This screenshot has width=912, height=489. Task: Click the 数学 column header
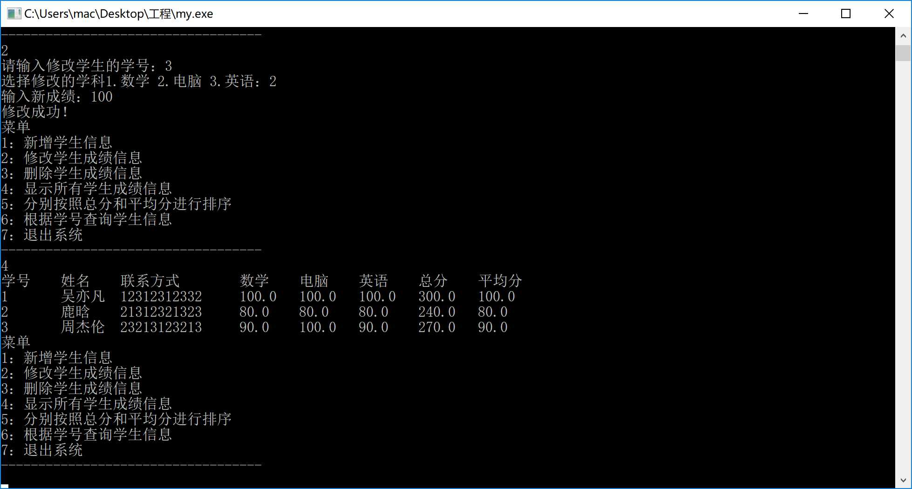click(x=254, y=281)
